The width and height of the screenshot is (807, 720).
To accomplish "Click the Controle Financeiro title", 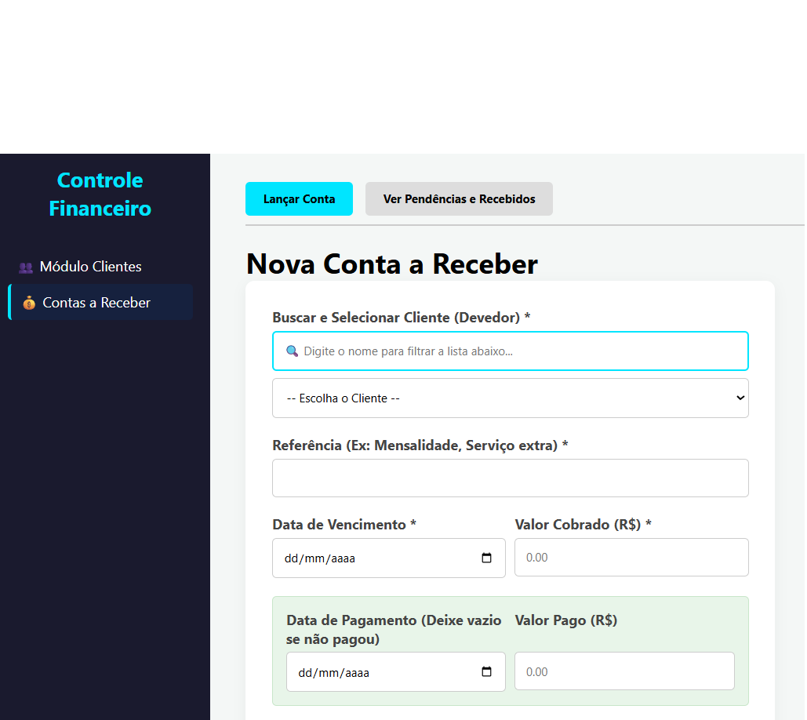I will point(100,195).
